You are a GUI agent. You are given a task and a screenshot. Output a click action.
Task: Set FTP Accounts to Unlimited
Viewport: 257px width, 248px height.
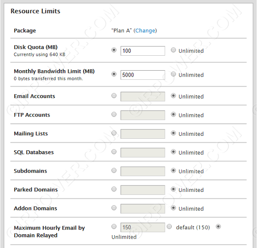coord(173,115)
